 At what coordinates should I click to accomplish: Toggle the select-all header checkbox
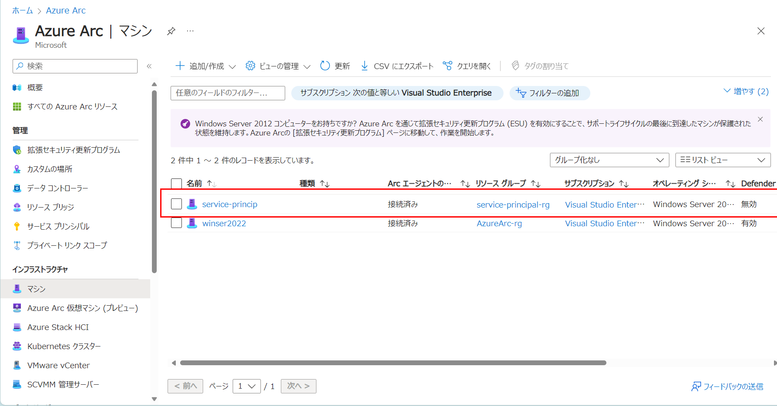pyautogui.click(x=176, y=184)
